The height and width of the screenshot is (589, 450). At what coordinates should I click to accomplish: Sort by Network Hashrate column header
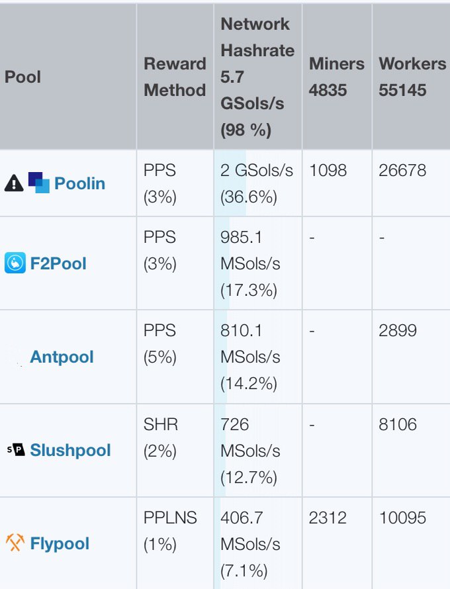255,77
